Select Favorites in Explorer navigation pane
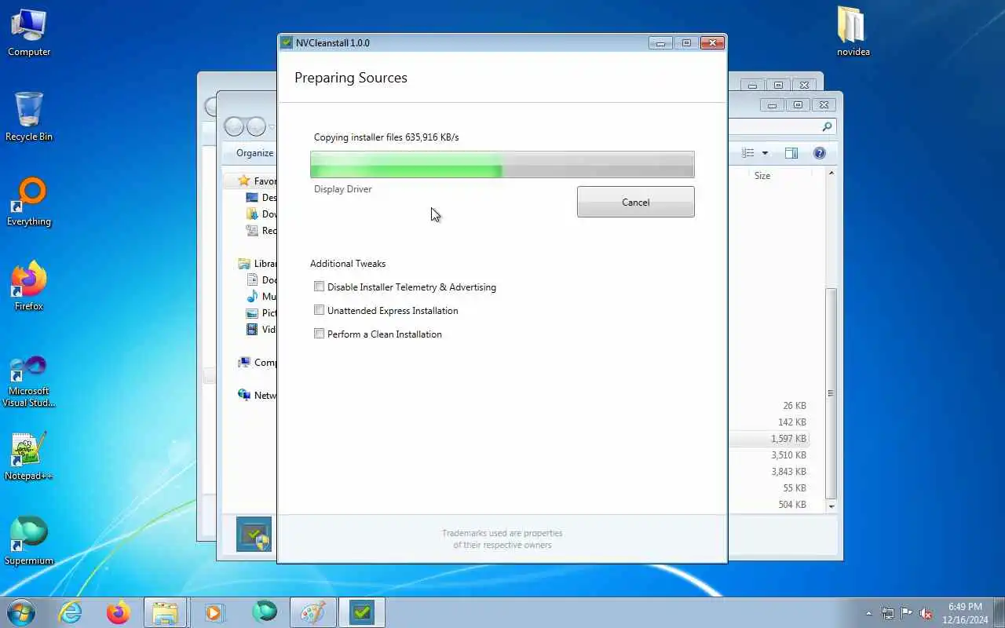1005x628 pixels. pos(257,181)
